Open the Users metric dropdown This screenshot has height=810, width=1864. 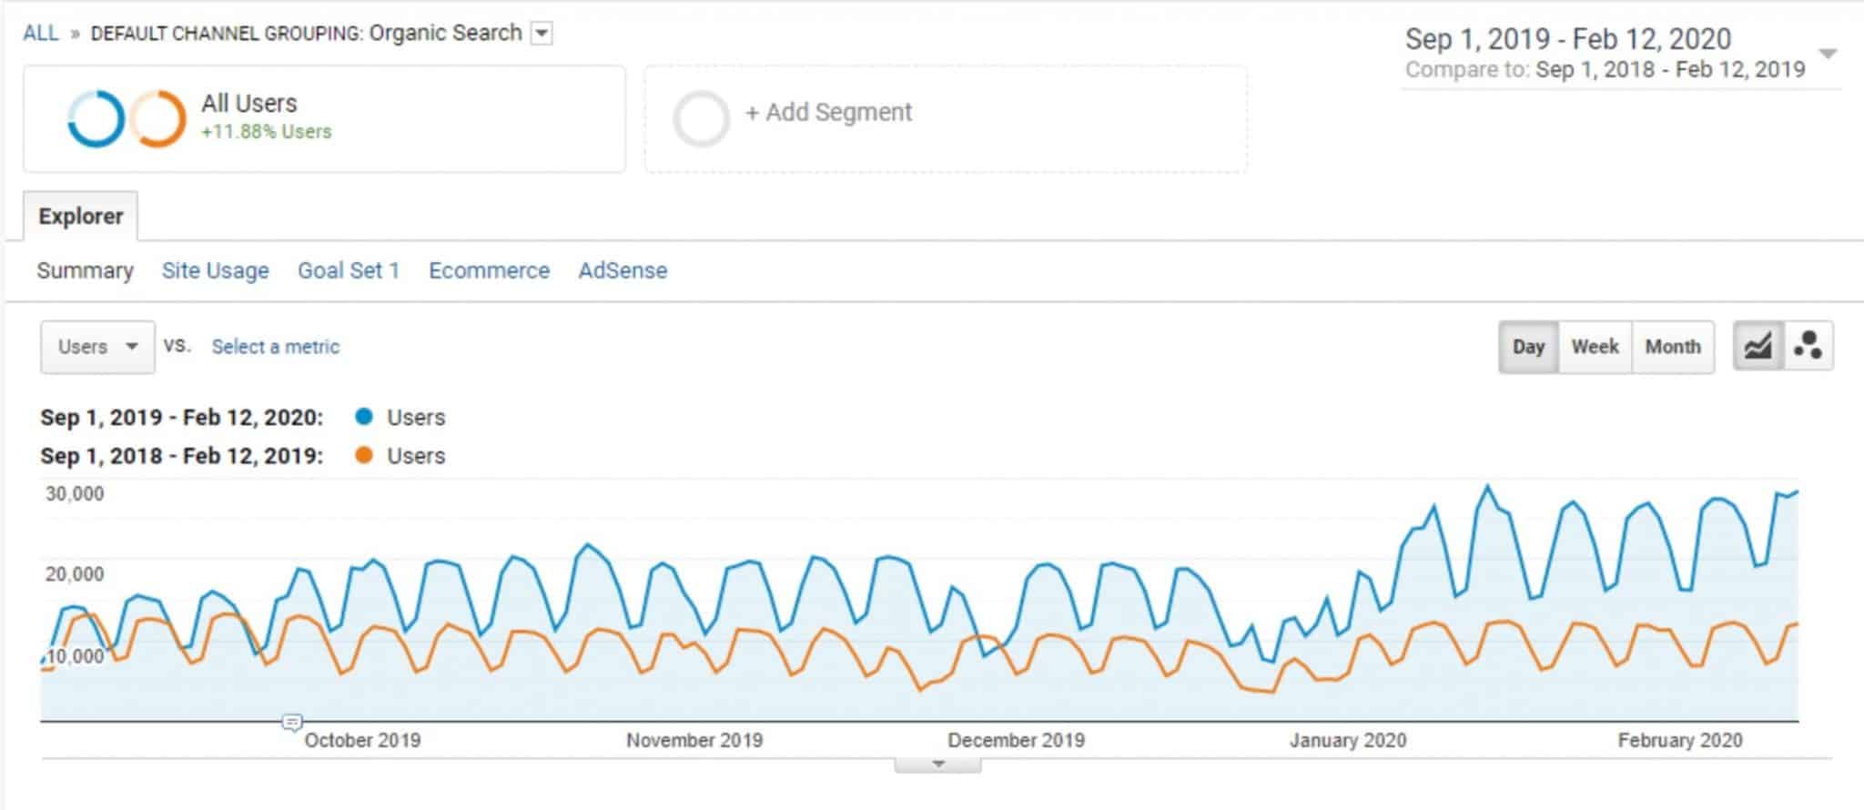coord(97,347)
